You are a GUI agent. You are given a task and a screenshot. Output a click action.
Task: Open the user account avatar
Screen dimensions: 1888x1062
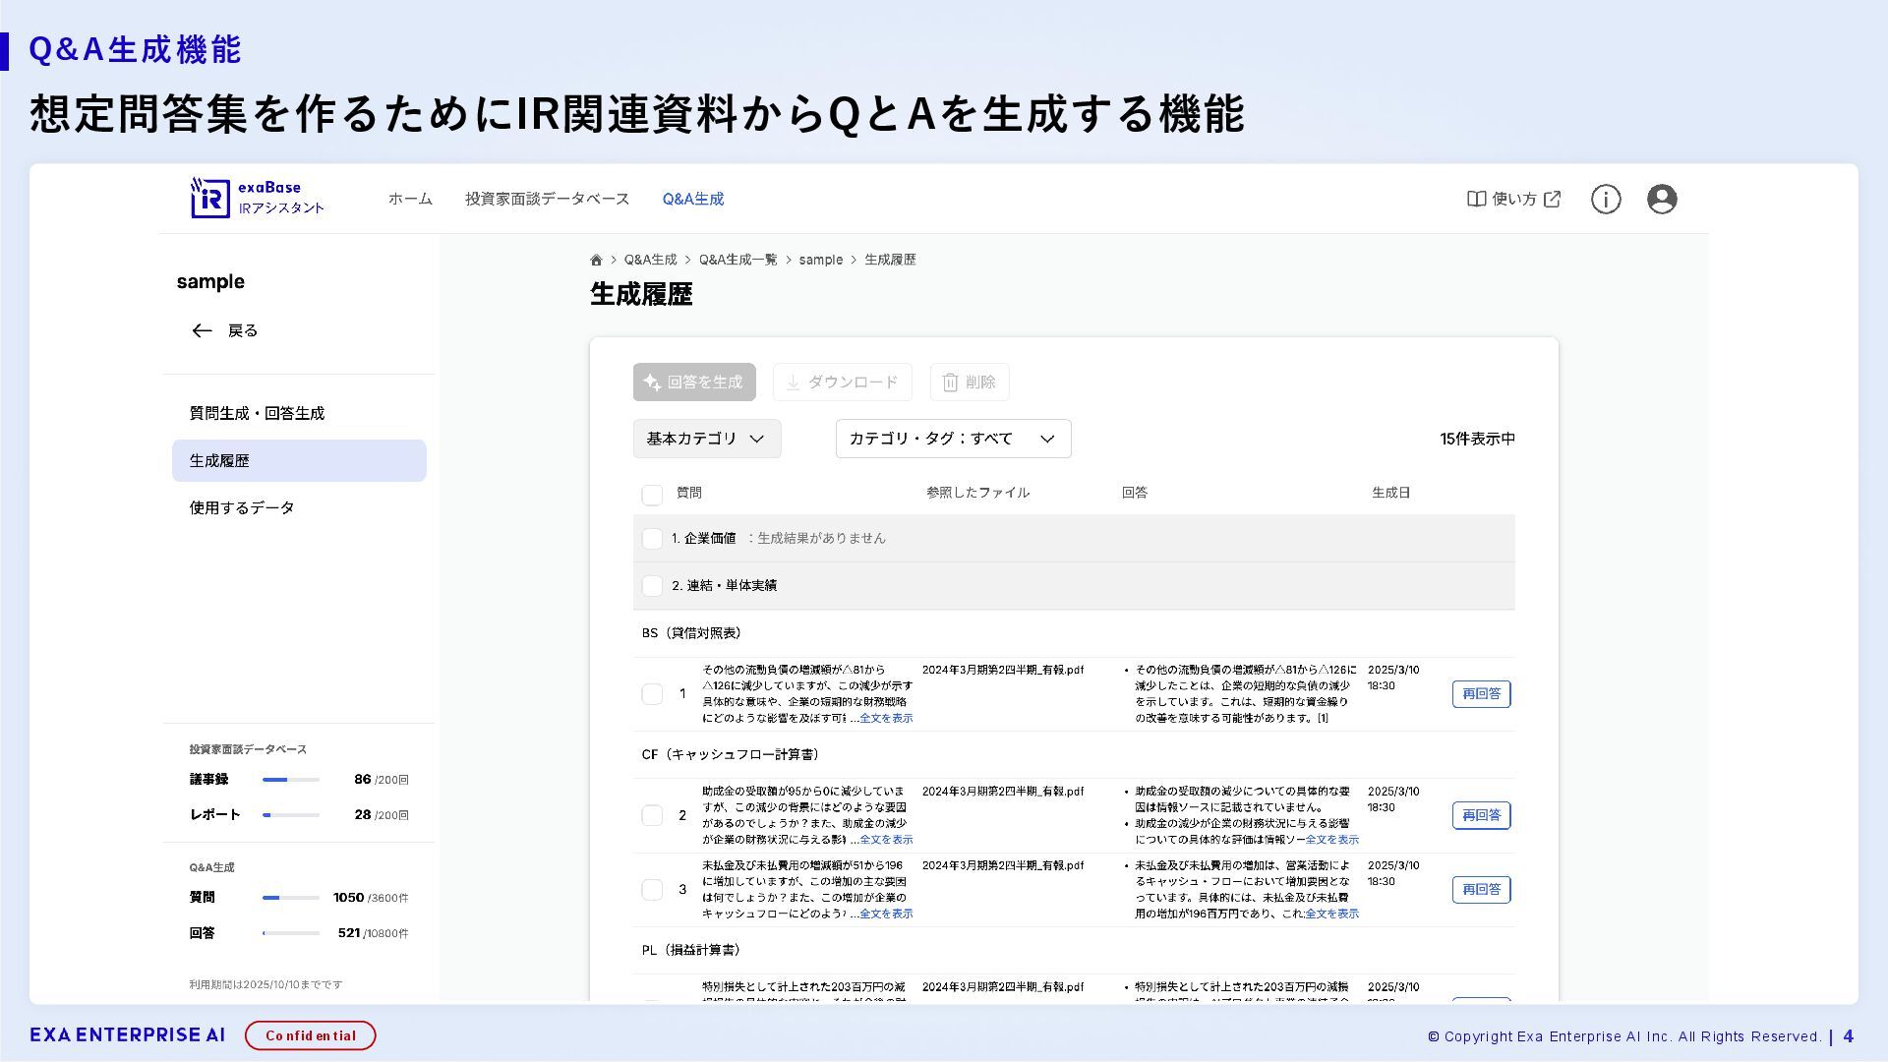pos(1662,199)
